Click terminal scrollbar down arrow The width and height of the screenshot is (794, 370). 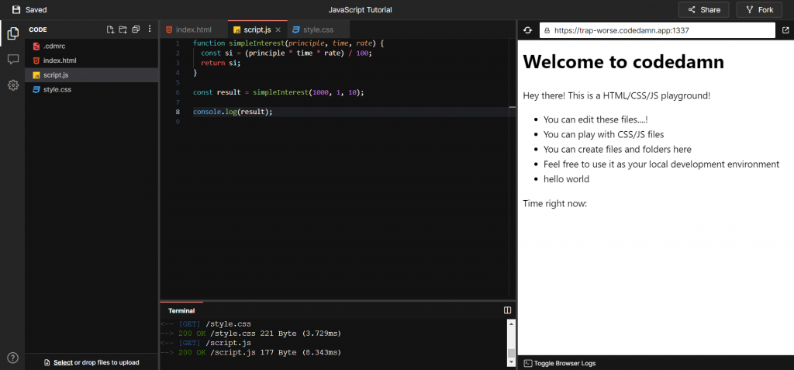coord(511,362)
